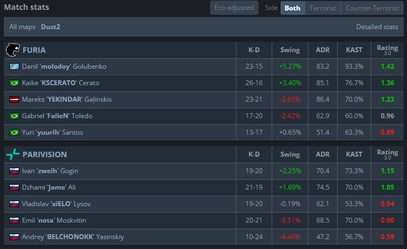Select the All maps tab

click(x=22, y=26)
